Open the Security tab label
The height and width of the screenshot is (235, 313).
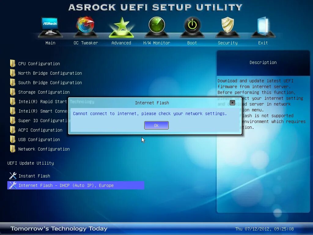pos(228,43)
